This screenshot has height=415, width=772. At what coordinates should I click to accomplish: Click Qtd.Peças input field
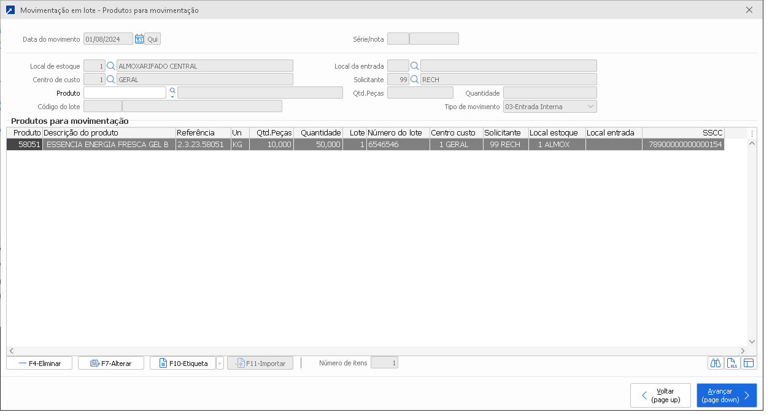[420, 93]
